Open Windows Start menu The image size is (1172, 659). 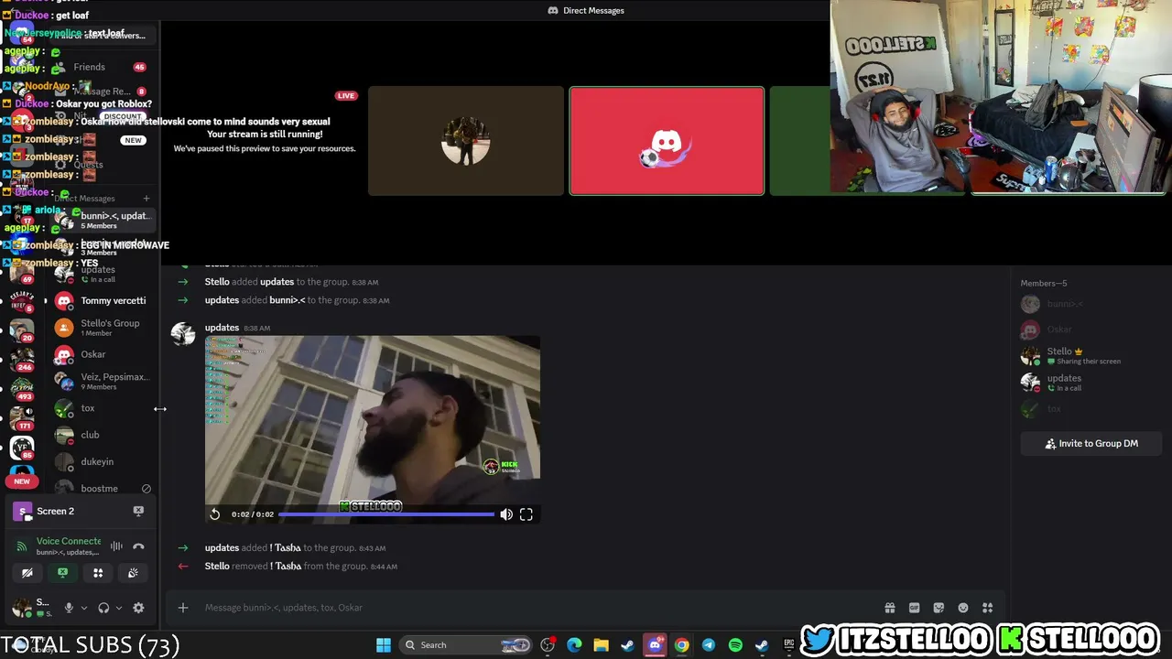coord(384,645)
